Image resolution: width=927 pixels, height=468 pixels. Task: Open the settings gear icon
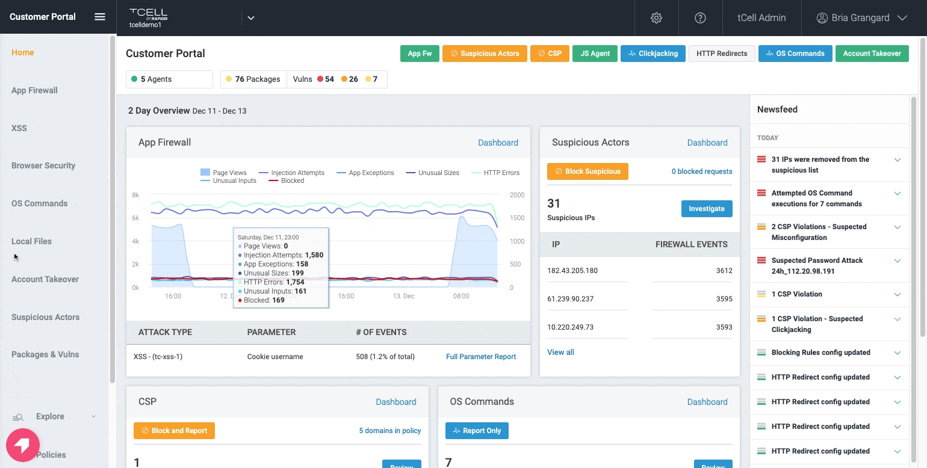pos(656,18)
